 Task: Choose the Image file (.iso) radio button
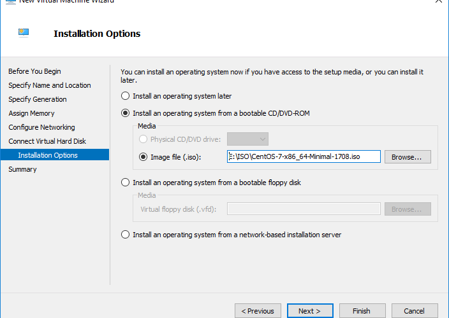point(144,156)
